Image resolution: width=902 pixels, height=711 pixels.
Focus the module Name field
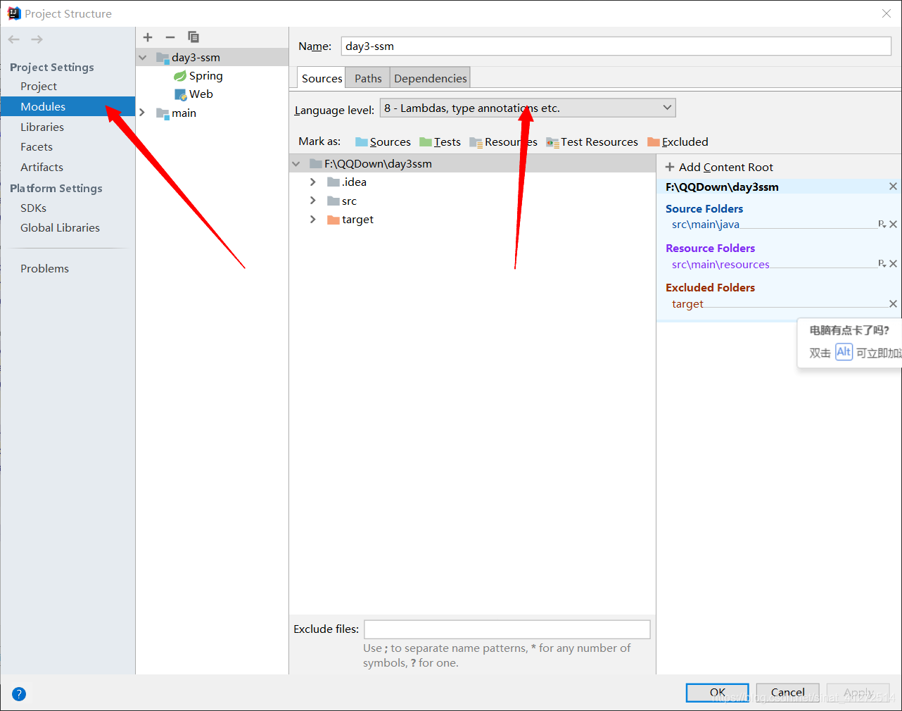616,46
